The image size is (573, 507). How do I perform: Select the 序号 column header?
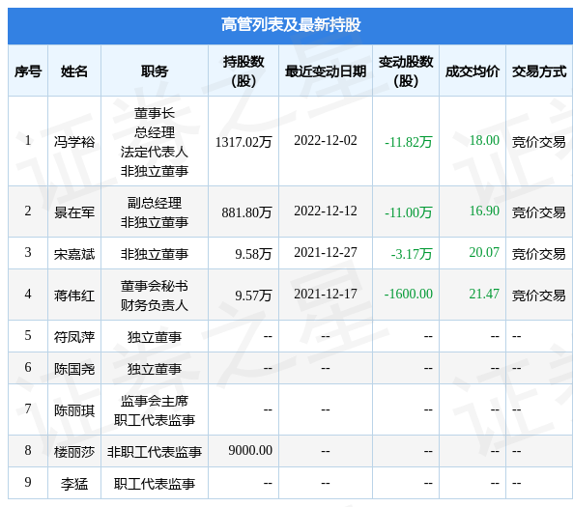pos(28,71)
